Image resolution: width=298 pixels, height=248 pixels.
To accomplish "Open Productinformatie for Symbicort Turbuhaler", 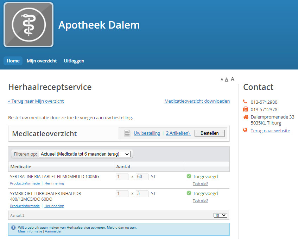I will pyautogui.click(x=25, y=206).
